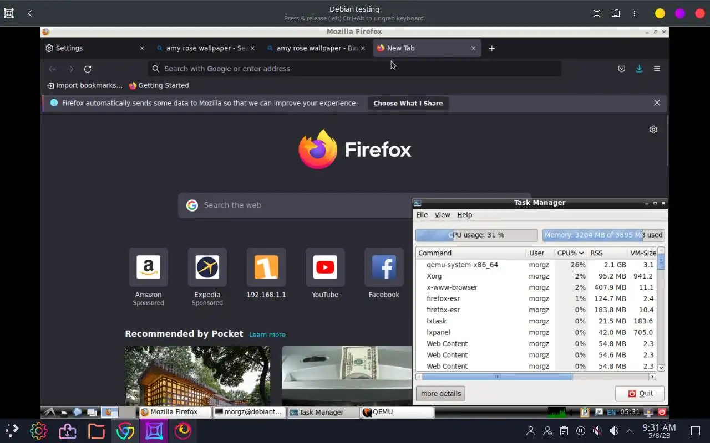
Task: Open the Getting Started bookmark
Action: pyautogui.click(x=159, y=85)
